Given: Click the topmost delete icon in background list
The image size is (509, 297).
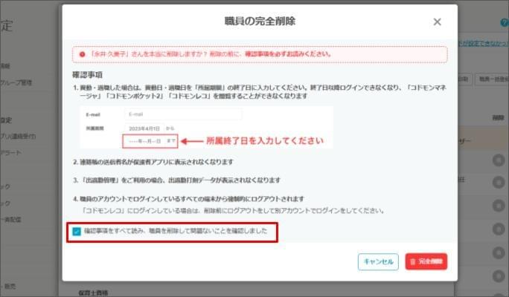Looking at the screenshot, I should 497,160.
